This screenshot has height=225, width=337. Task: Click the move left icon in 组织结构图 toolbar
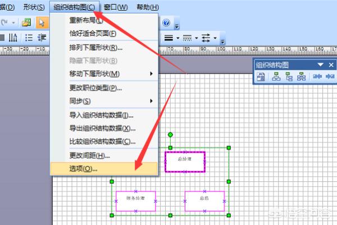pyautogui.click(x=317, y=77)
